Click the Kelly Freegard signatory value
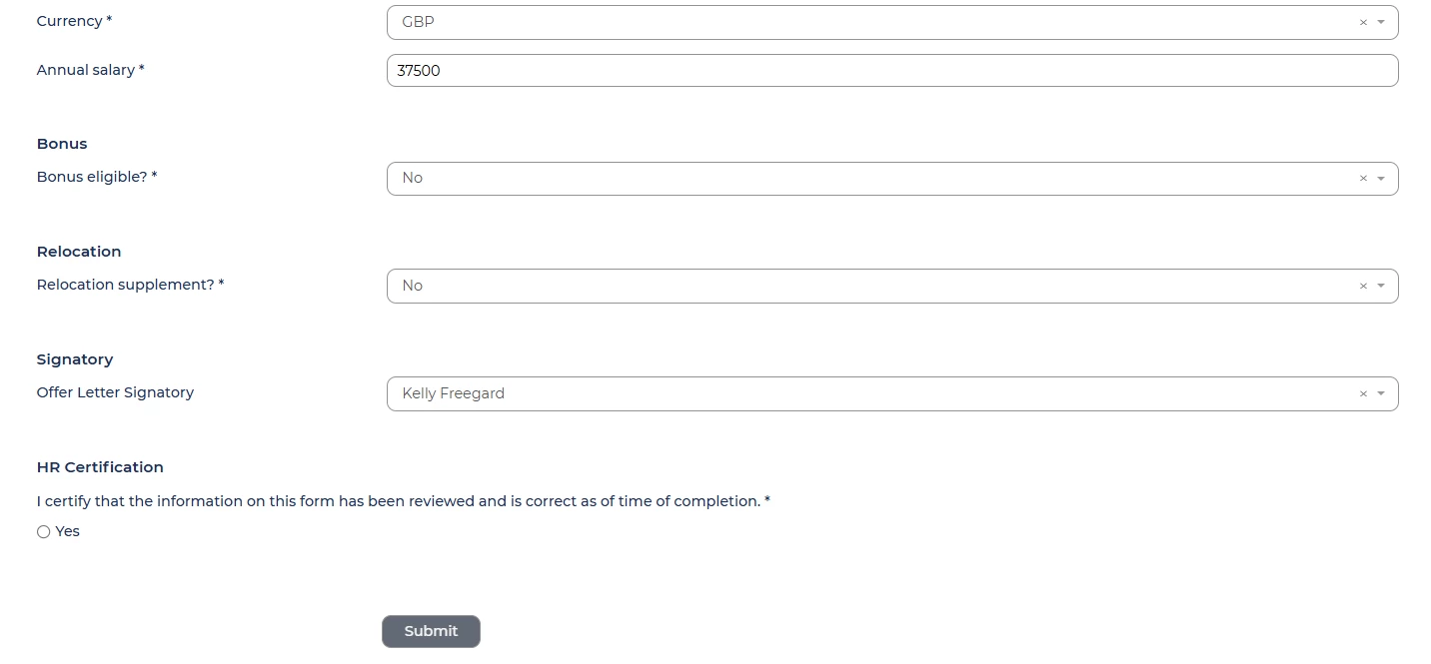 pyautogui.click(x=453, y=393)
